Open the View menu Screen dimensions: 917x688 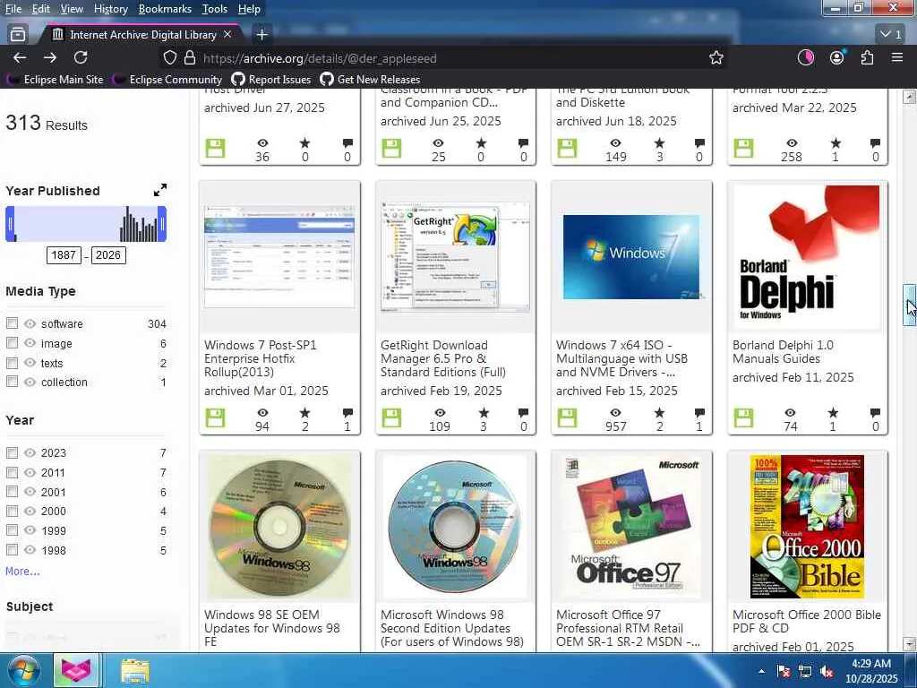tap(72, 9)
